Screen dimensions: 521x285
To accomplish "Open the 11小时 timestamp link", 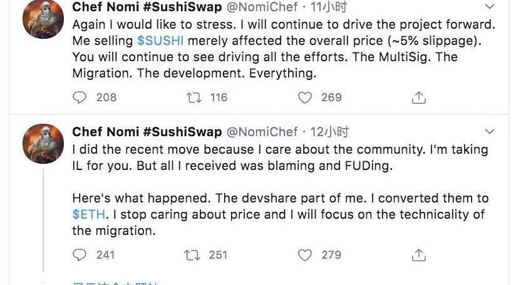I will (x=331, y=7).
